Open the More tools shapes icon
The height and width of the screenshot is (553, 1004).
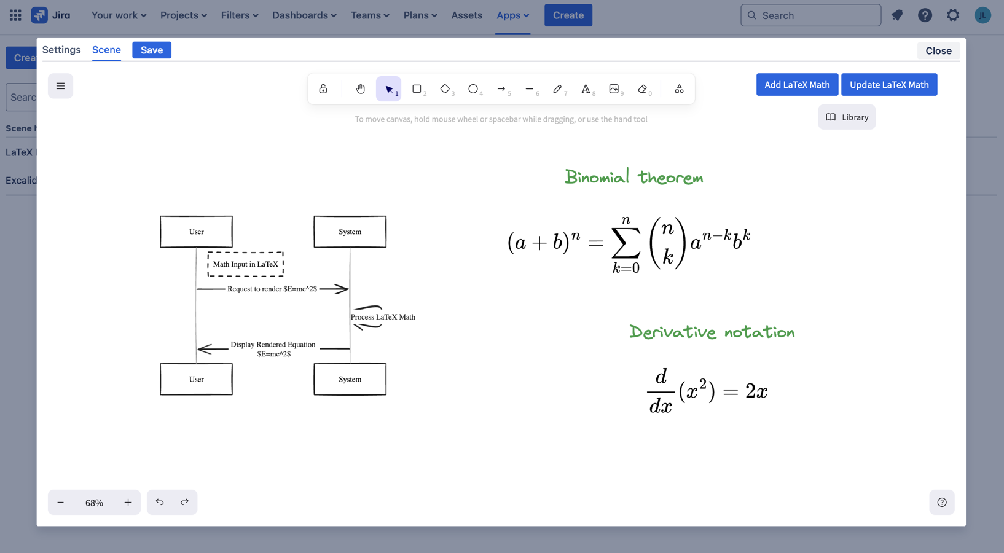[679, 89]
